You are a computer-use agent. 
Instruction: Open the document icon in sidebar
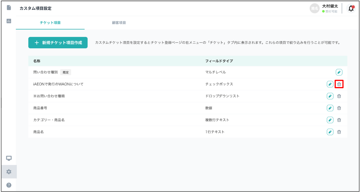(x=9, y=7)
